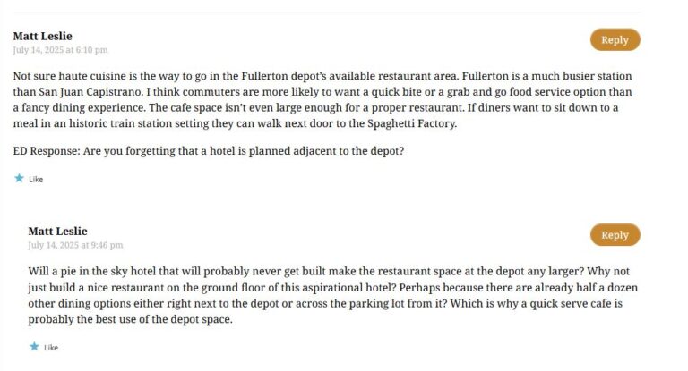Image resolution: width=688 pixels, height=371 pixels.
Task: Click the words Spaghetti Factory in first comment
Action: point(411,123)
